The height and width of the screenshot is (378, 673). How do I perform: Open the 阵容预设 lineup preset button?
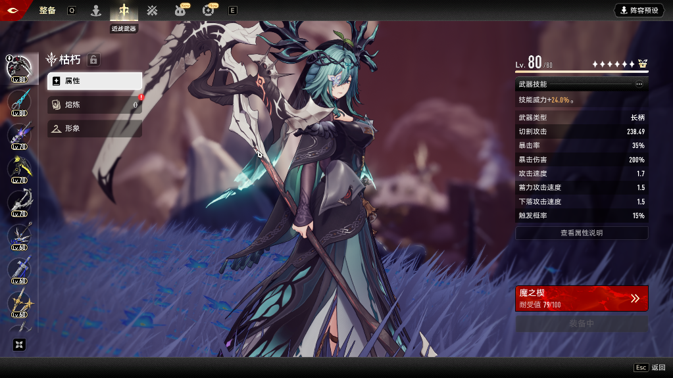[639, 11]
